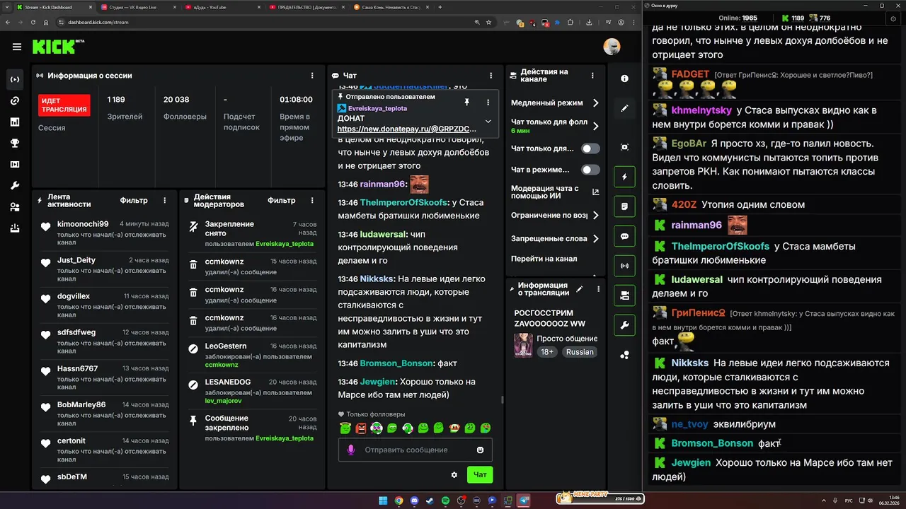Click the capture frame icon in the right widget bar
906x509 pixels.
coord(624,147)
